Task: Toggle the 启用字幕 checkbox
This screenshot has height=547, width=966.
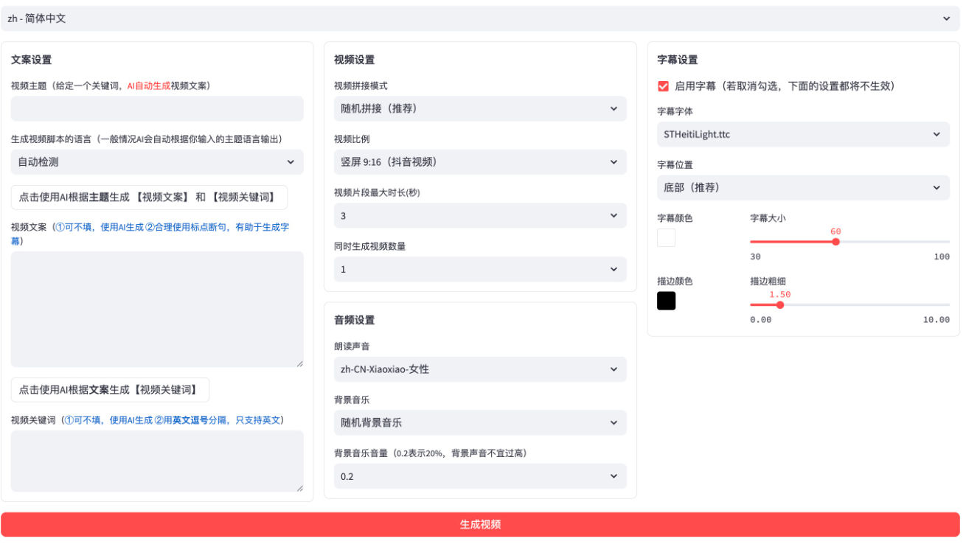Action: tap(663, 86)
